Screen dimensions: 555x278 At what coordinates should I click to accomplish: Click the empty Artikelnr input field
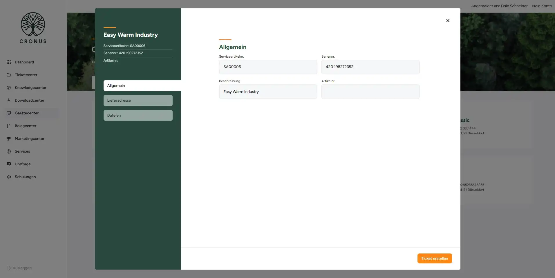(x=370, y=92)
